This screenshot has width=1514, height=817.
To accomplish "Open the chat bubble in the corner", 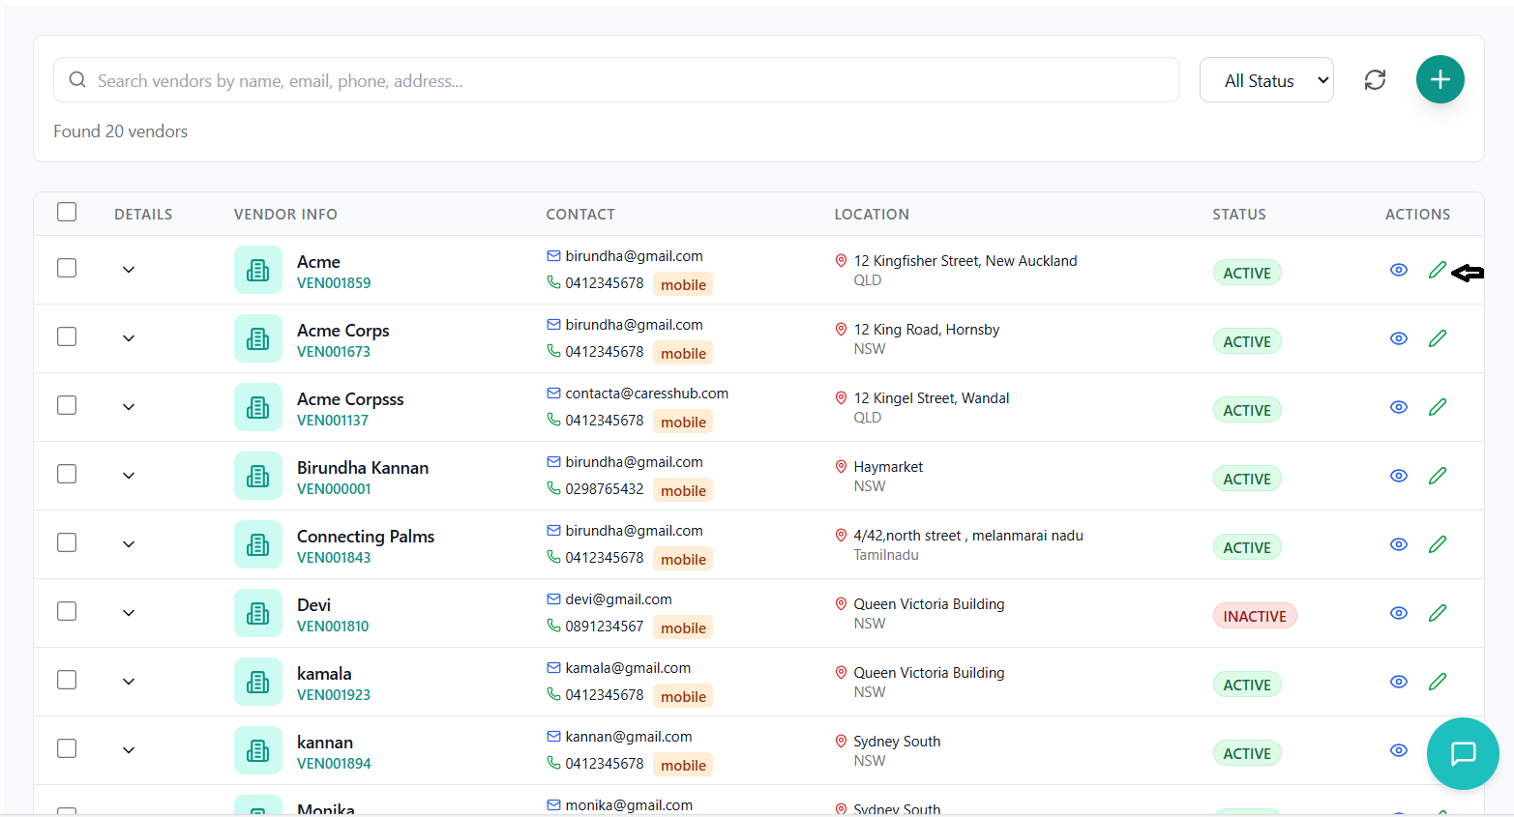I will (x=1462, y=753).
